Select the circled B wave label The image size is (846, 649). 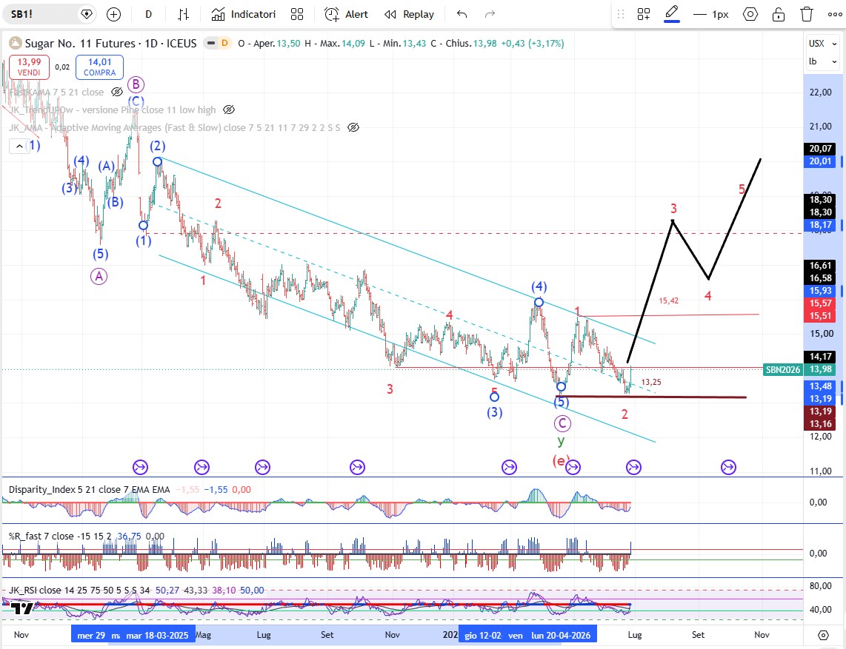click(136, 84)
